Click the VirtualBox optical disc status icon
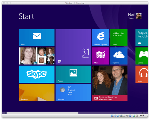 click(115, 116)
